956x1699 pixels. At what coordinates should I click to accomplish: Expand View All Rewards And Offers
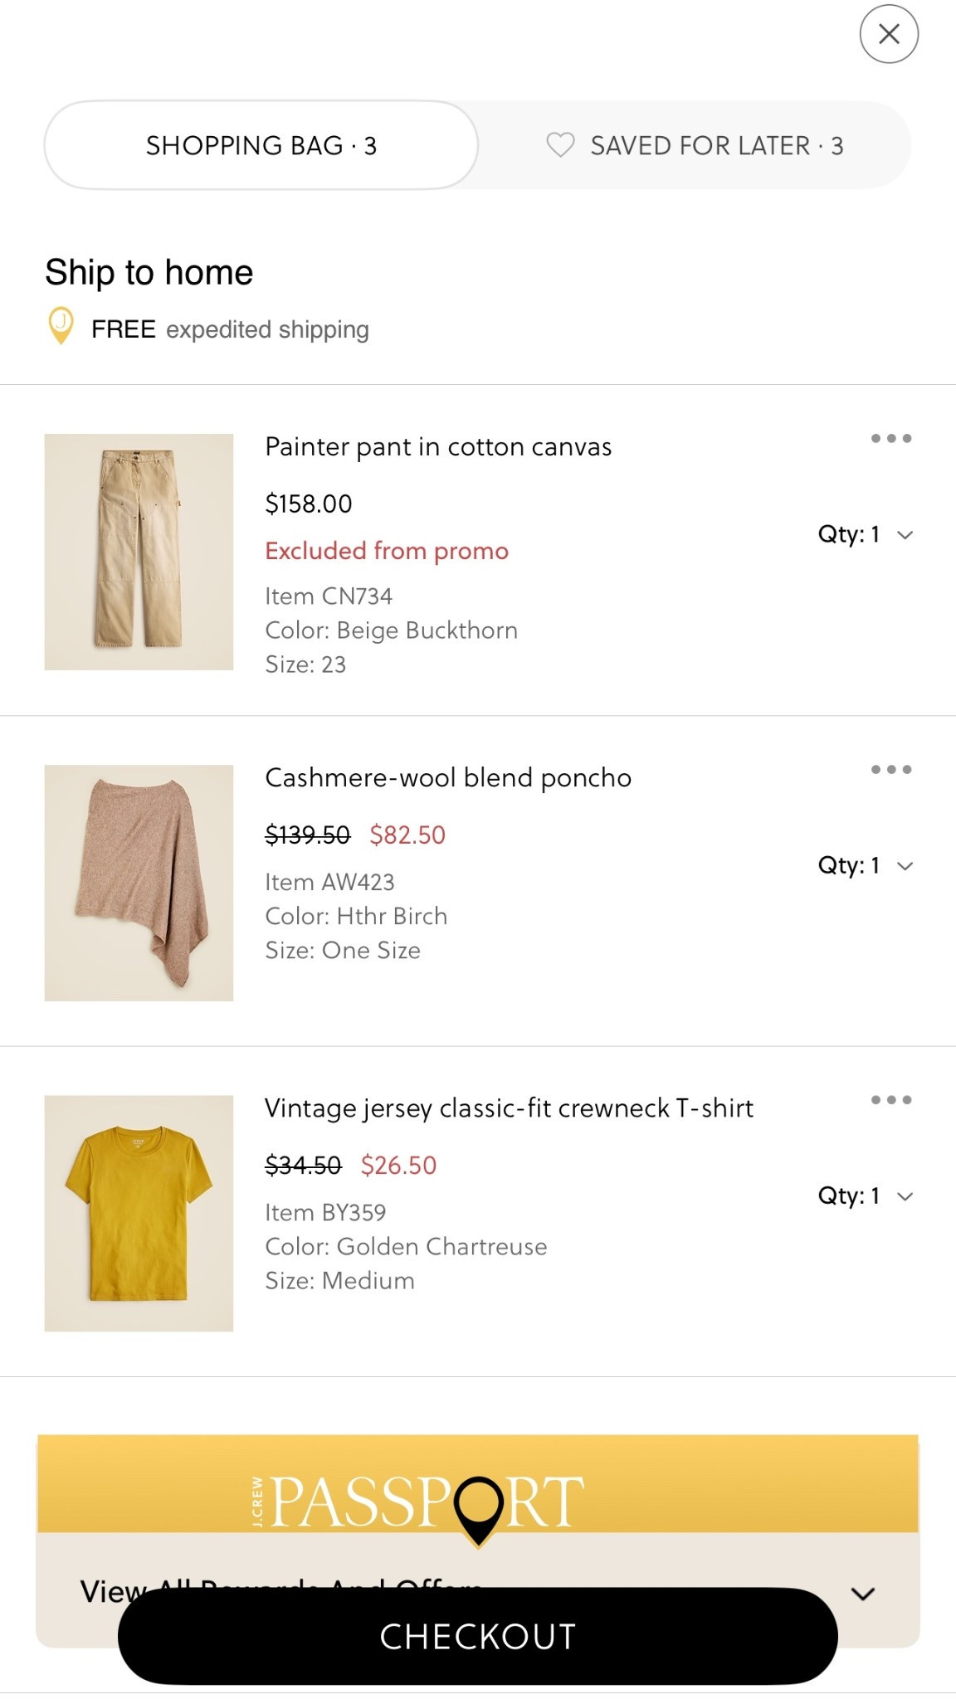(863, 1594)
